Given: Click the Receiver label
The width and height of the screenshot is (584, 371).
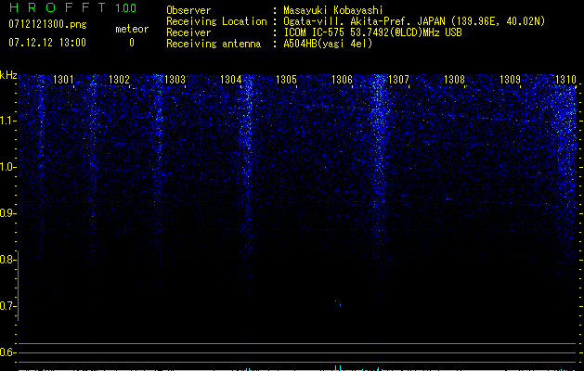Looking at the screenshot, I should 188,32.
